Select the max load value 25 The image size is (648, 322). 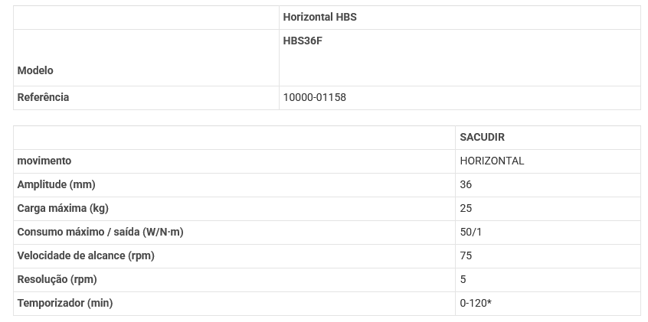click(466, 208)
